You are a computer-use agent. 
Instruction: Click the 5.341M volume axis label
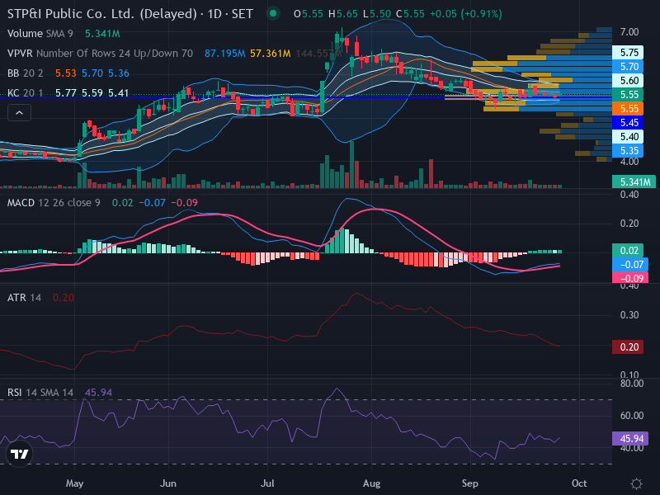[x=634, y=181]
